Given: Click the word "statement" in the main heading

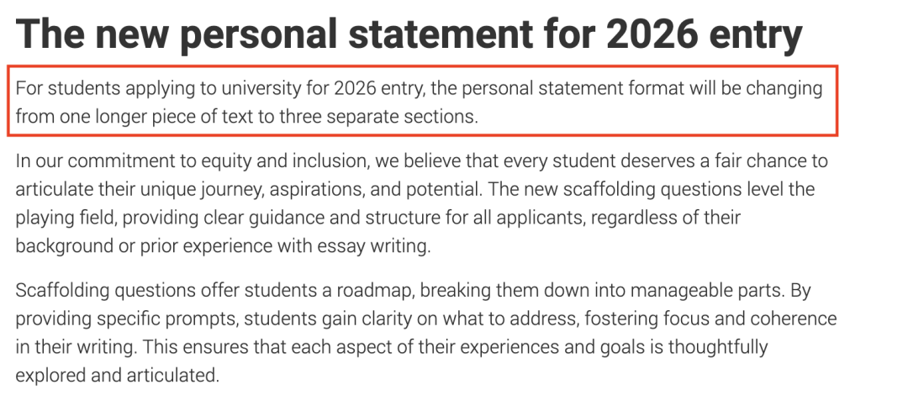Looking at the screenshot, I should (x=440, y=33).
